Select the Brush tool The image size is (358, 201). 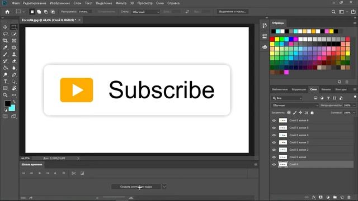click(x=5, y=54)
